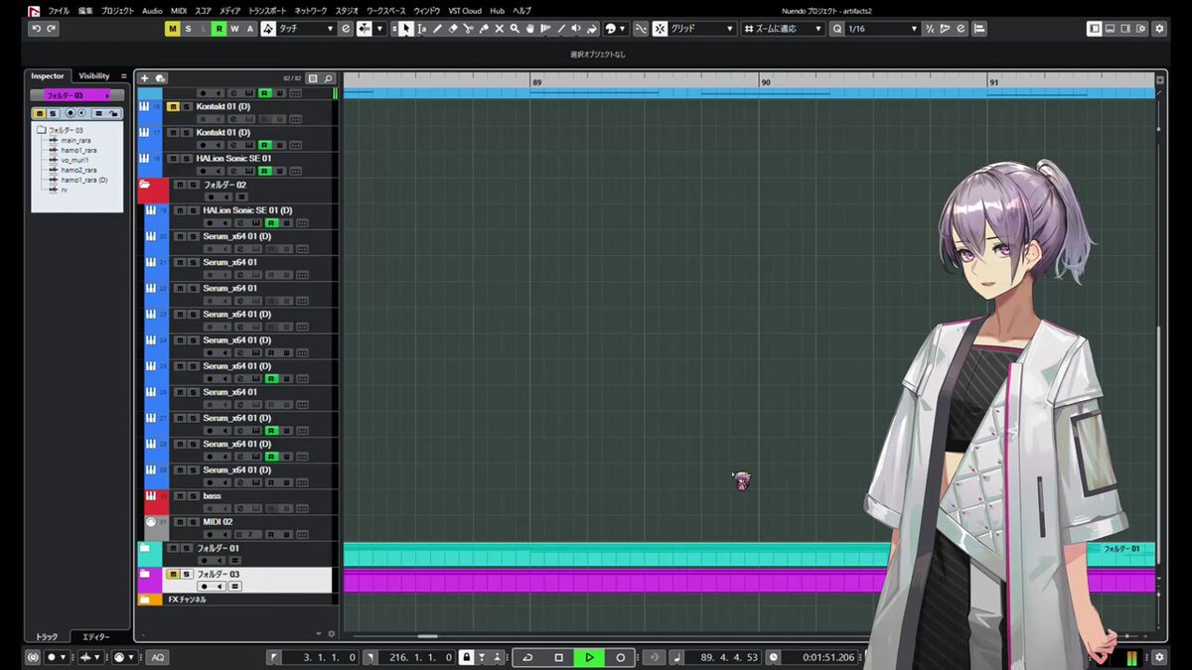Image resolution: width=1192 pixels, height=670 pixels.
Task: Select the hand tool in toolbar
Action: pos(529,29)
